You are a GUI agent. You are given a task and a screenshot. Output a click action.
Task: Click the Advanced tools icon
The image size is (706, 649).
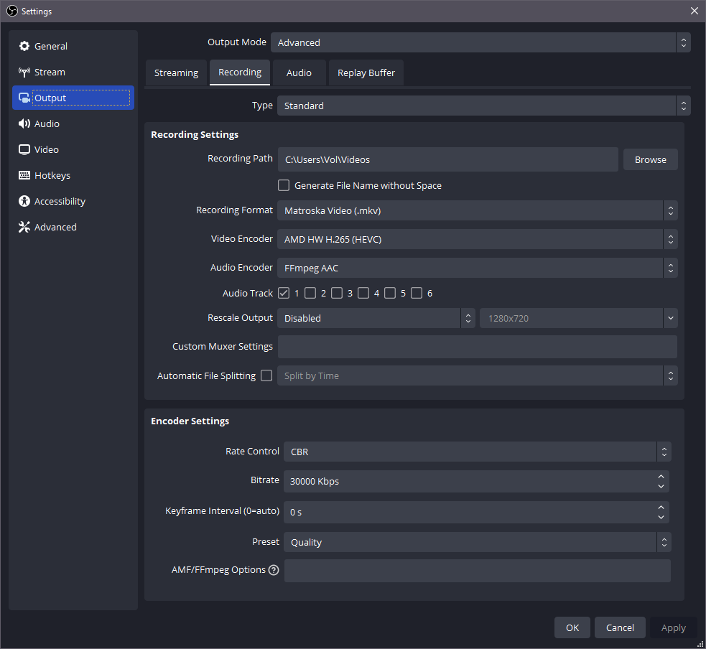24,227
